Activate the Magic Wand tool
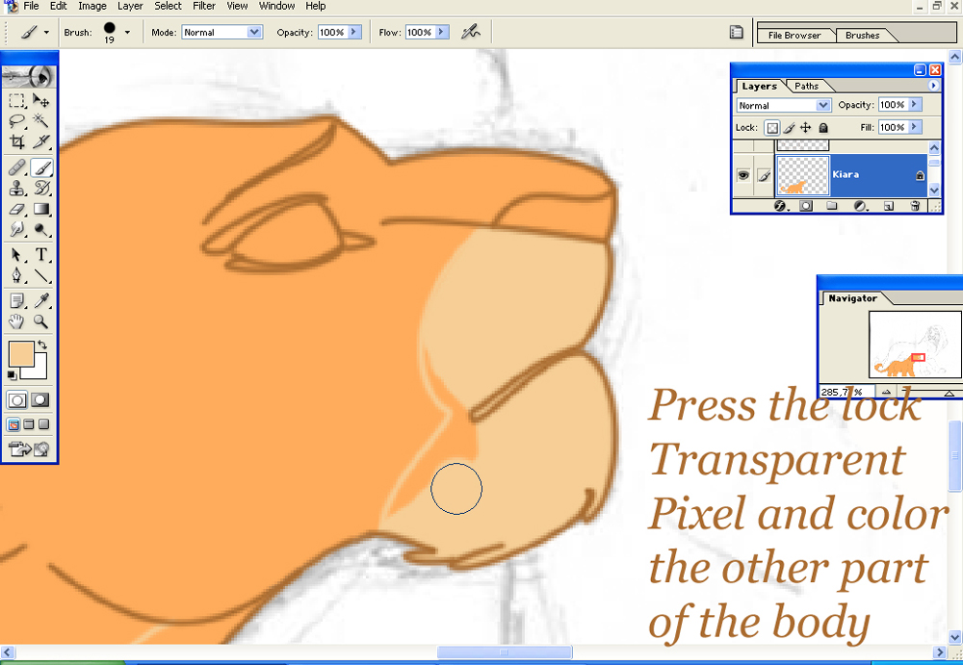The width and height of the screenshot is (963, 665). (41, 120)
